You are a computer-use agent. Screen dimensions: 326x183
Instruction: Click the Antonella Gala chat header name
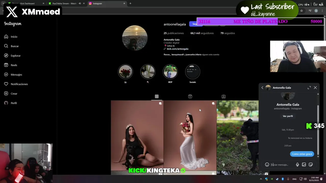(282, 88)
